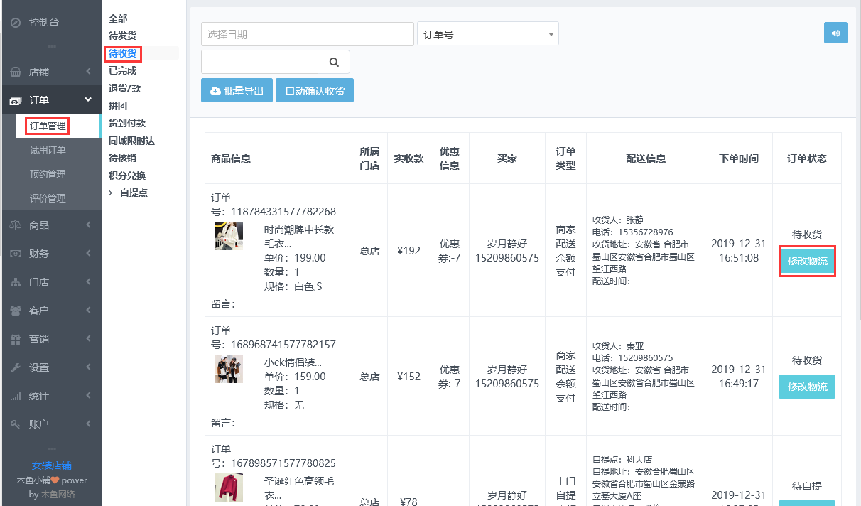
Task: Collapse the 订单 sidebar menu
Action: pos(50,100)
